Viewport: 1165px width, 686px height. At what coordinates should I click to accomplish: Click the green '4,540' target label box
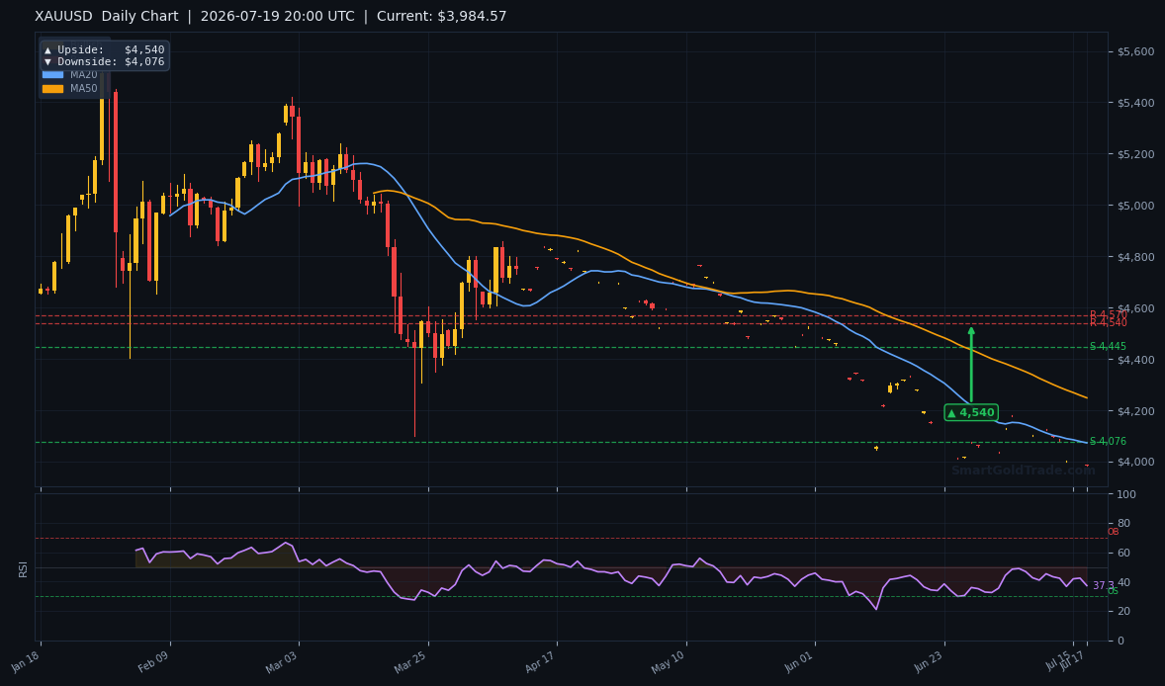pos(971,413)
